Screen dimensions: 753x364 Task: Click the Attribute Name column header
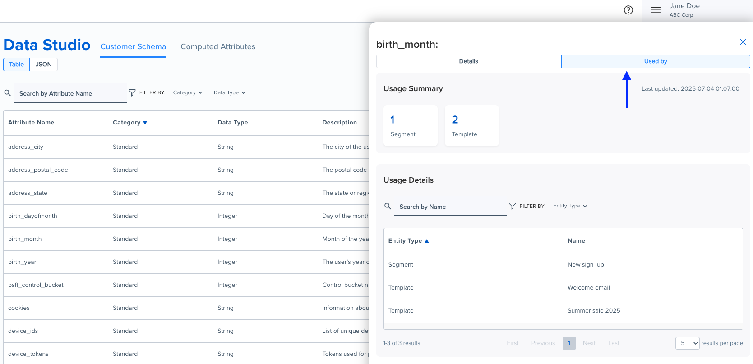(x=31, y=123)
